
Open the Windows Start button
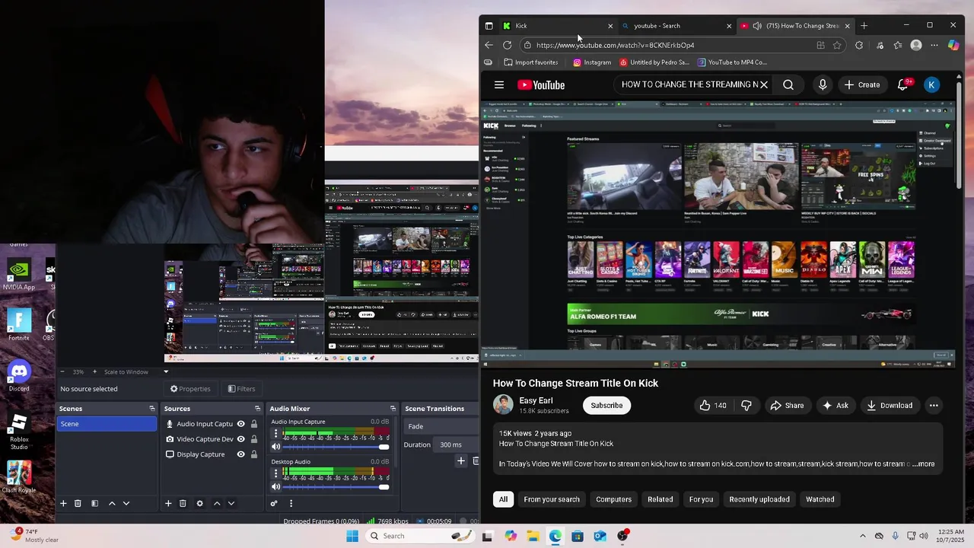pyautogui.click(x=352, y=536)
